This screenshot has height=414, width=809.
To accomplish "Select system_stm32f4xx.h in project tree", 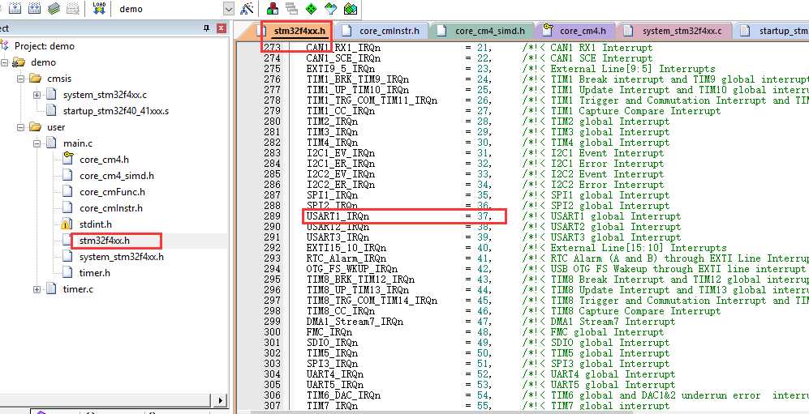I will (x=122, y=257).
